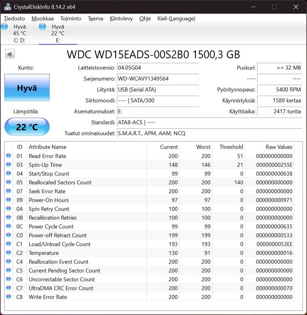This screenshot has height=315, width=307.
Task: Click the Pyöritysnopeus field 5400 RPM
Action: tap(280, 90)
